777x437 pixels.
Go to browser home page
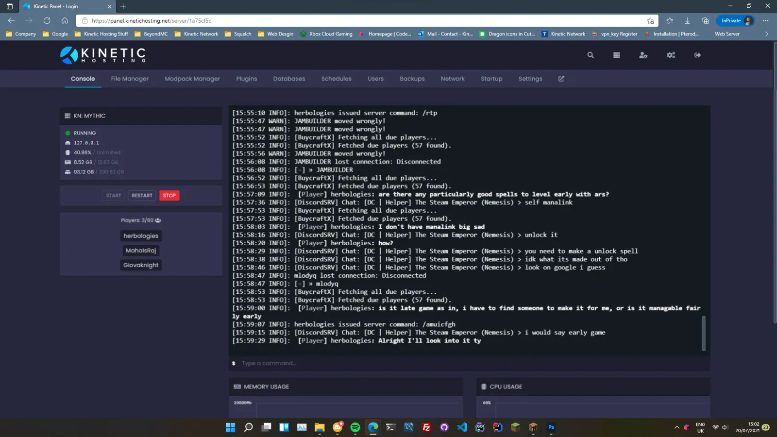65,21
